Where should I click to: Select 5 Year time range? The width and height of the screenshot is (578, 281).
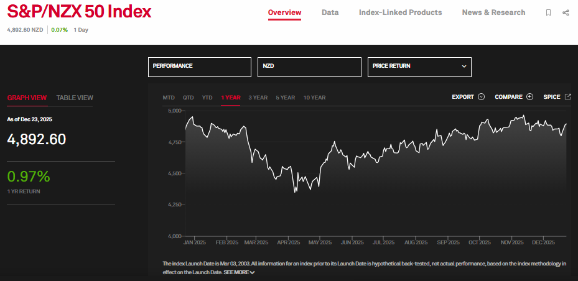coord(286,98)
